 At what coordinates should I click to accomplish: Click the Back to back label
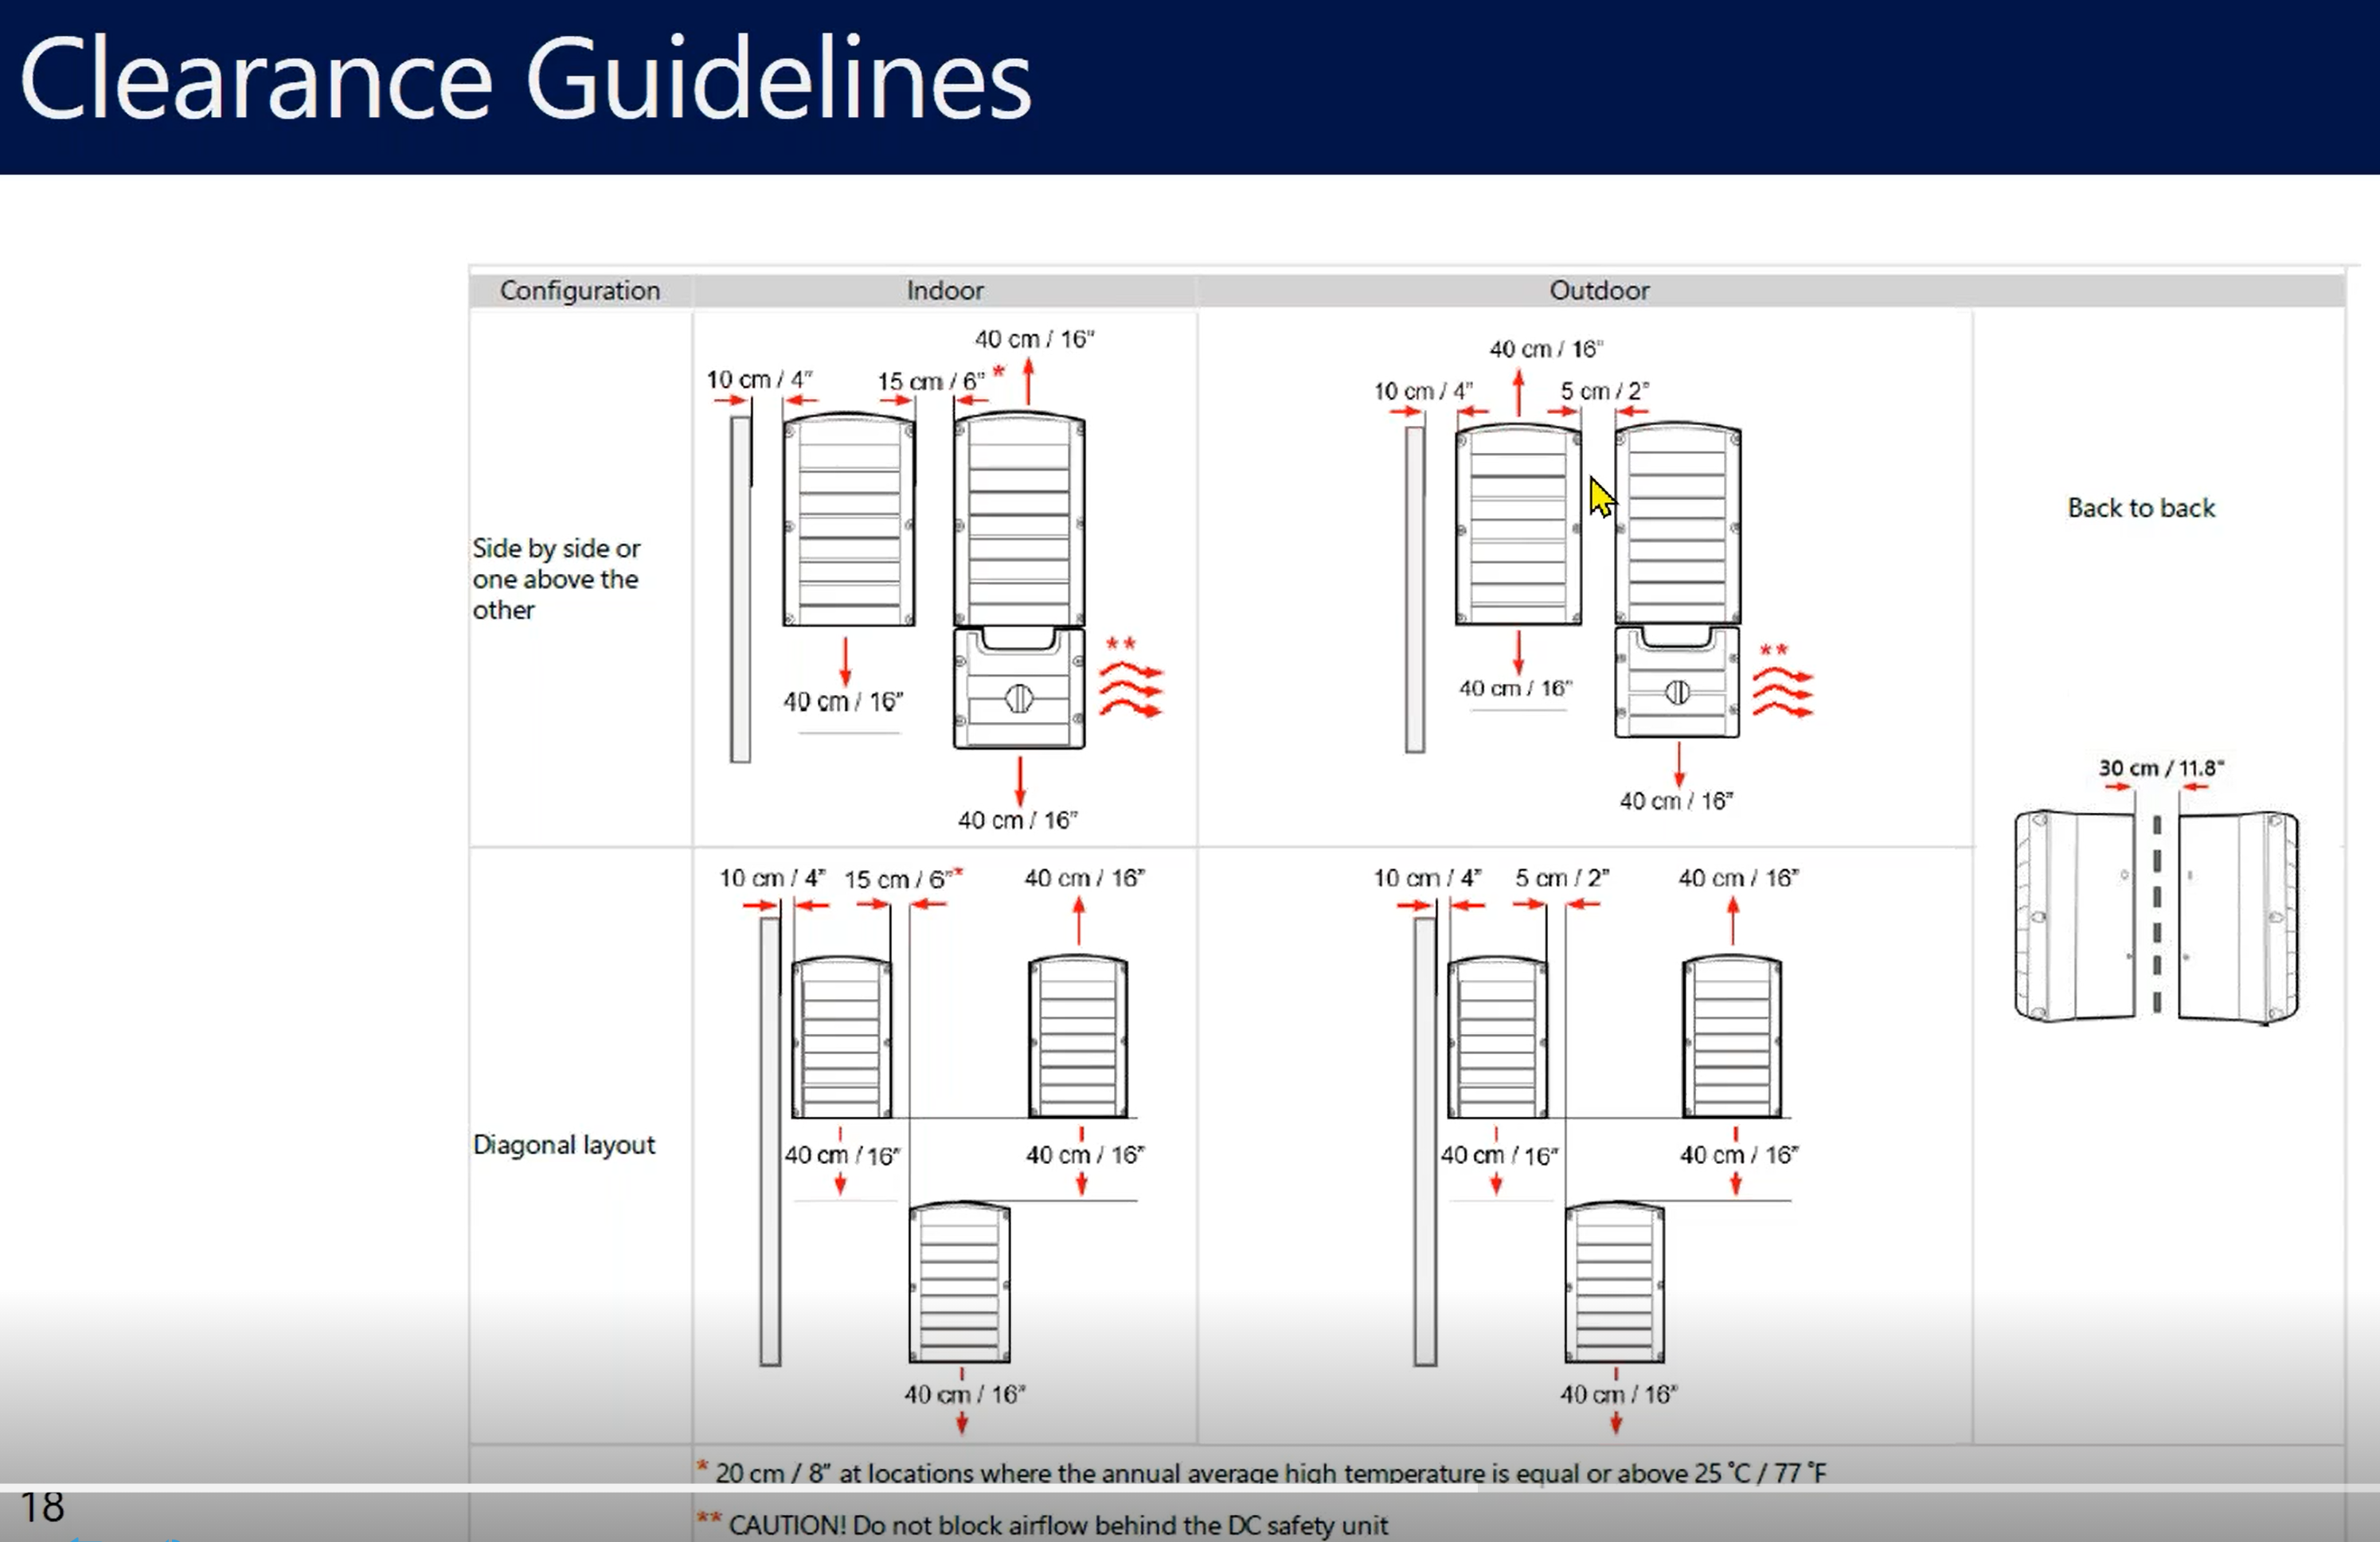click(x=2141, y=508)
